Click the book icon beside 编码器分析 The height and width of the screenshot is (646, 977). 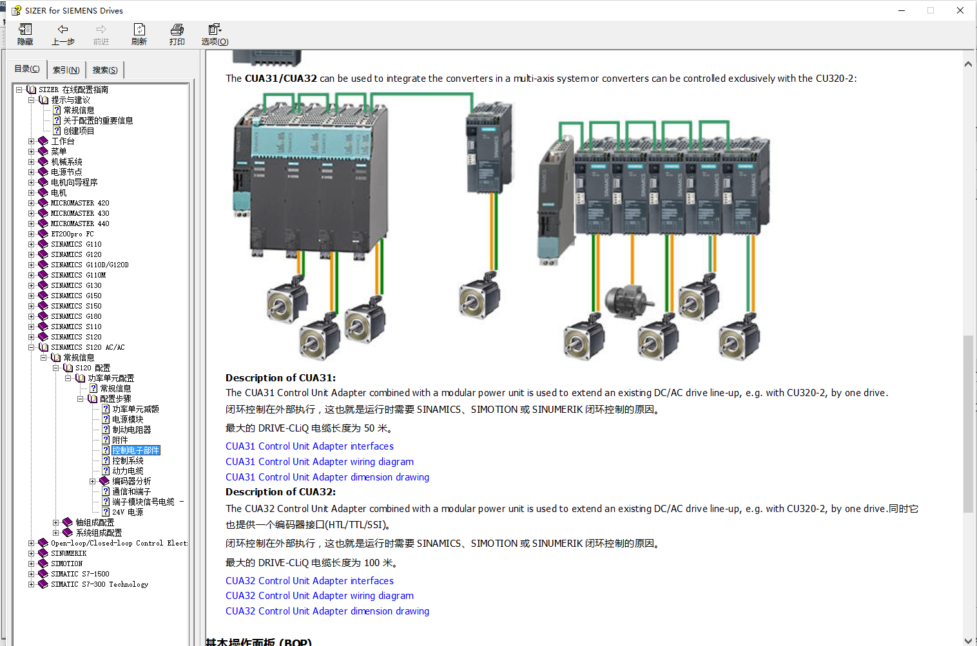pos(104,481)
